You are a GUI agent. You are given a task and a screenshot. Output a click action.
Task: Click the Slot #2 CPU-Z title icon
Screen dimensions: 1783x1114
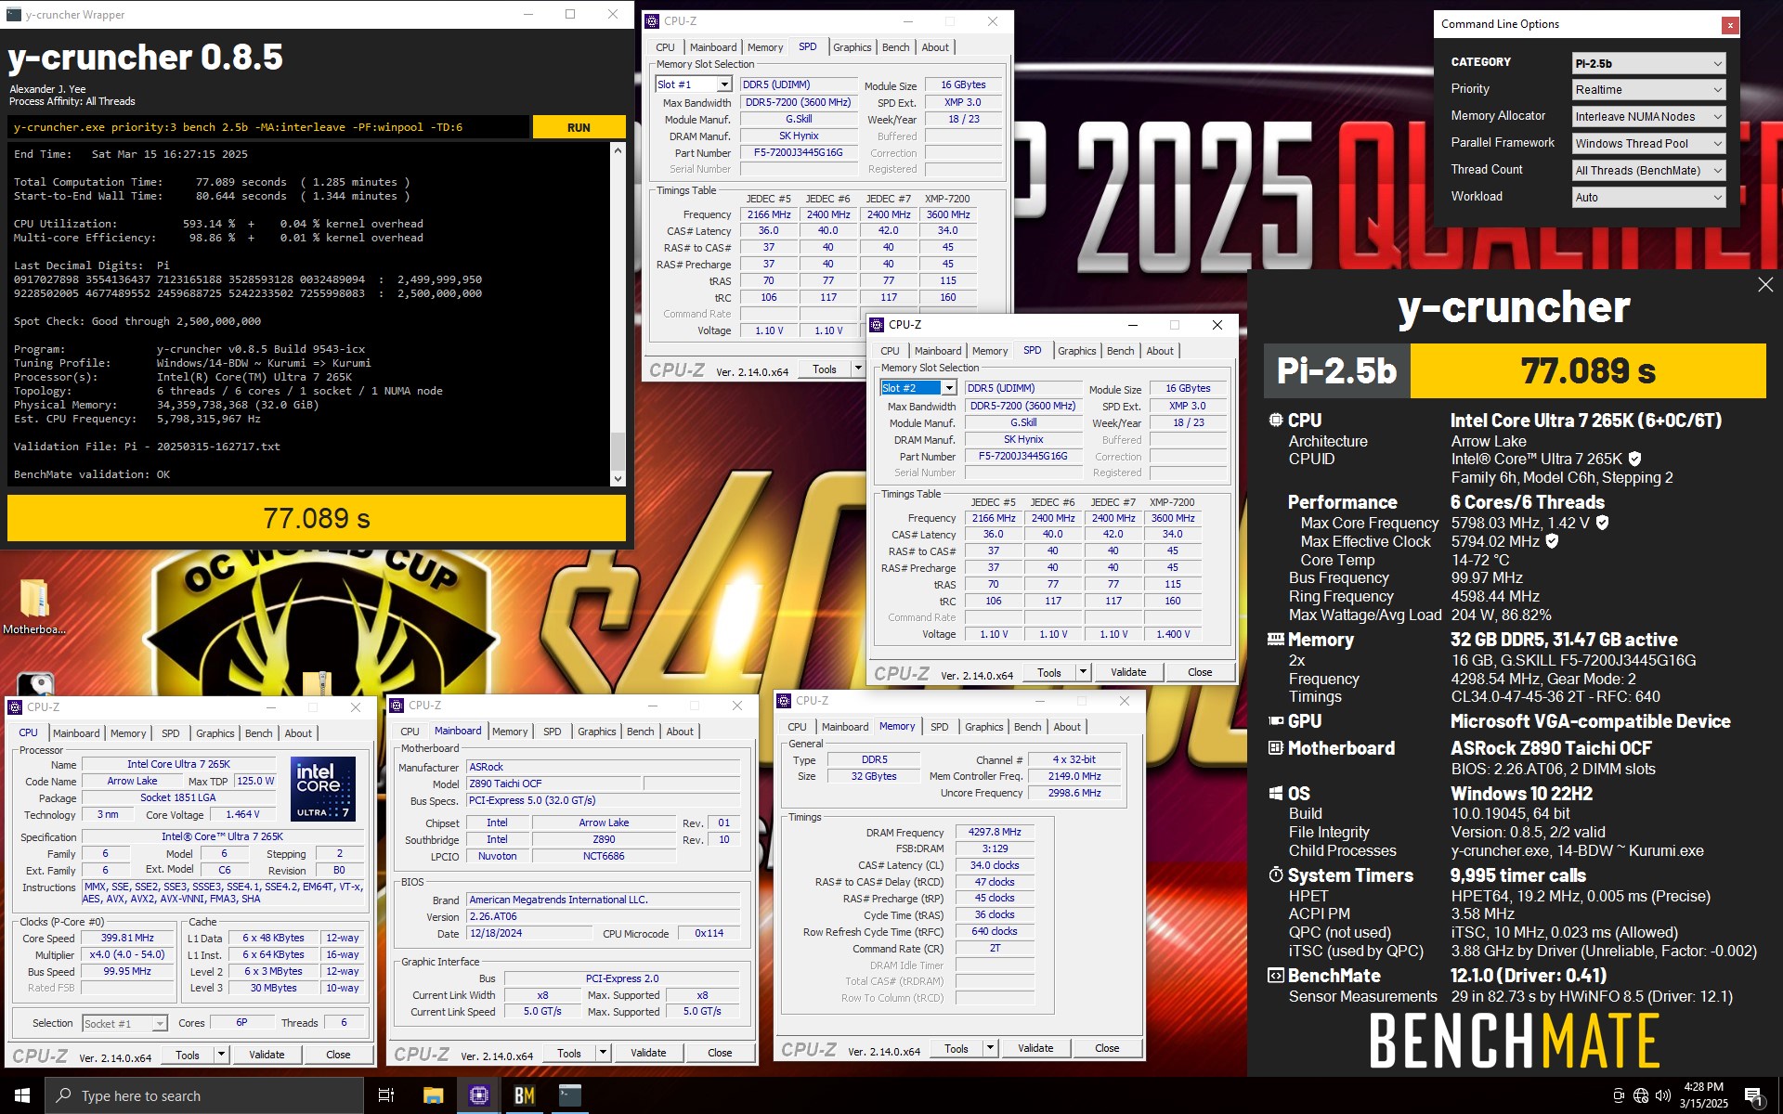pos(877,324)
